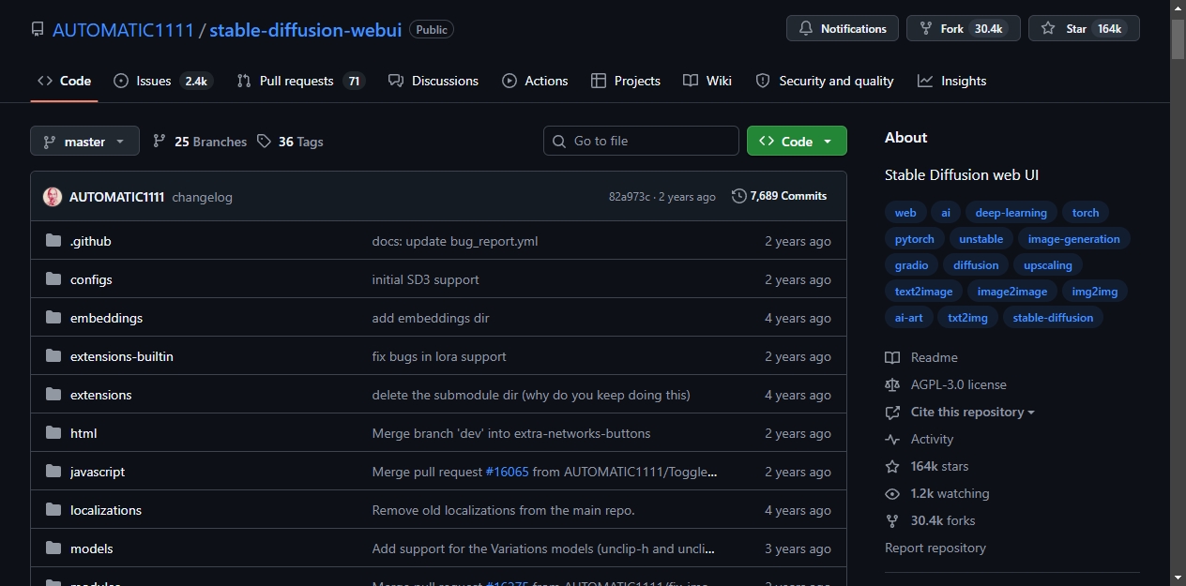Open the changelog commit message

[202, 197]
